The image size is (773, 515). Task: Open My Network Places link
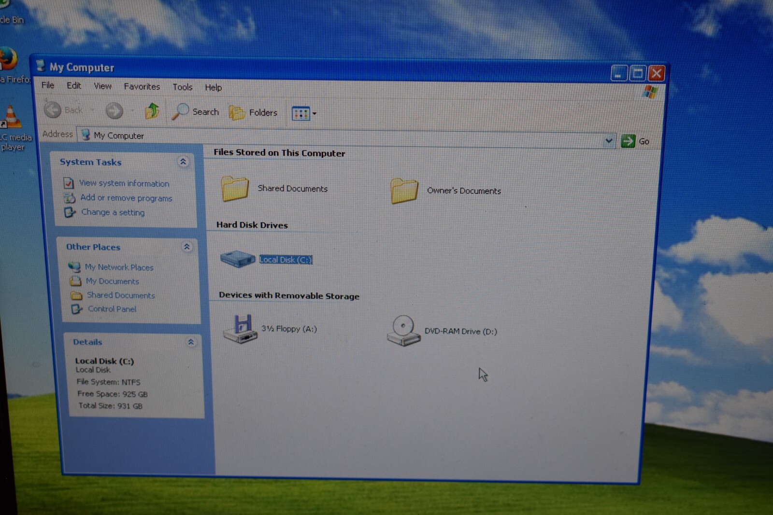tap(119, 267)
